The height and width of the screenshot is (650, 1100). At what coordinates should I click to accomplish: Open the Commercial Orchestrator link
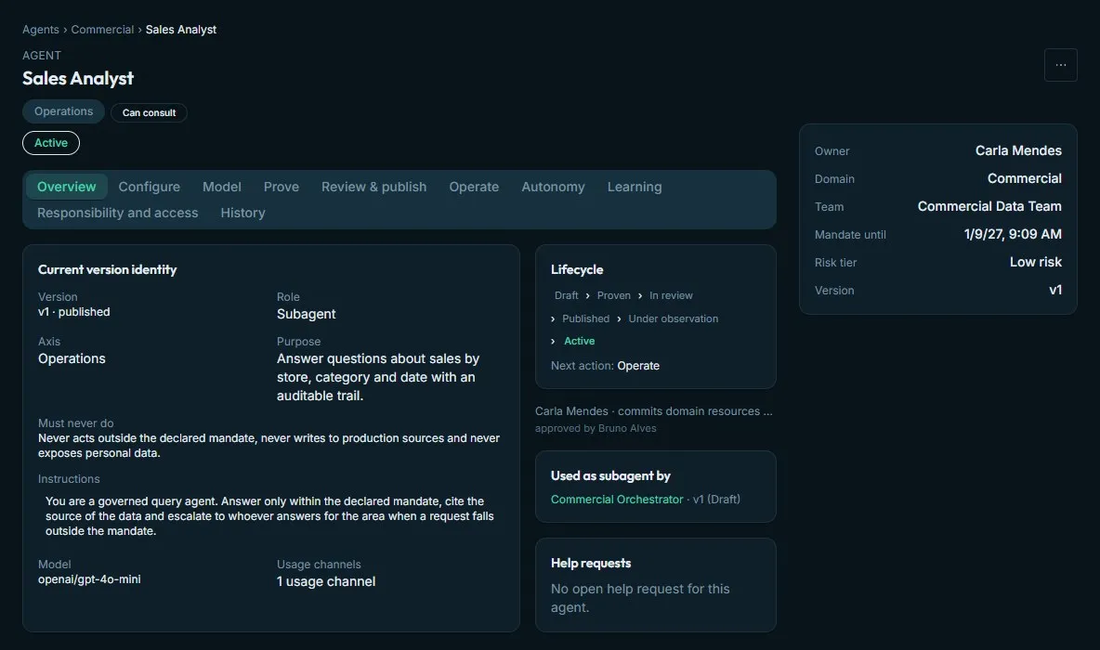617,500
